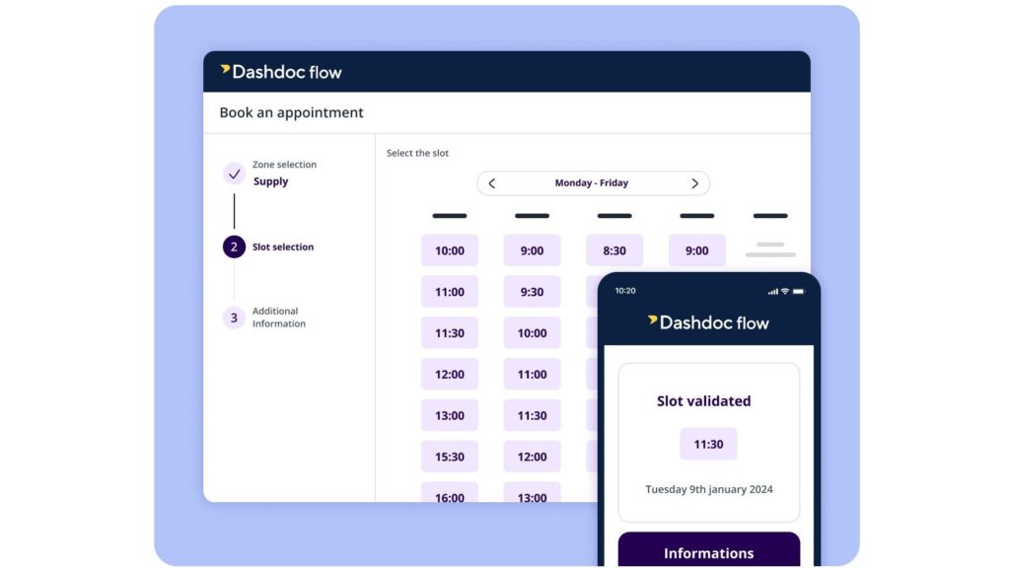Select the 8:30 time slot
The width and height of the screenshot is (1010, 568).
[x=613, y=250]
